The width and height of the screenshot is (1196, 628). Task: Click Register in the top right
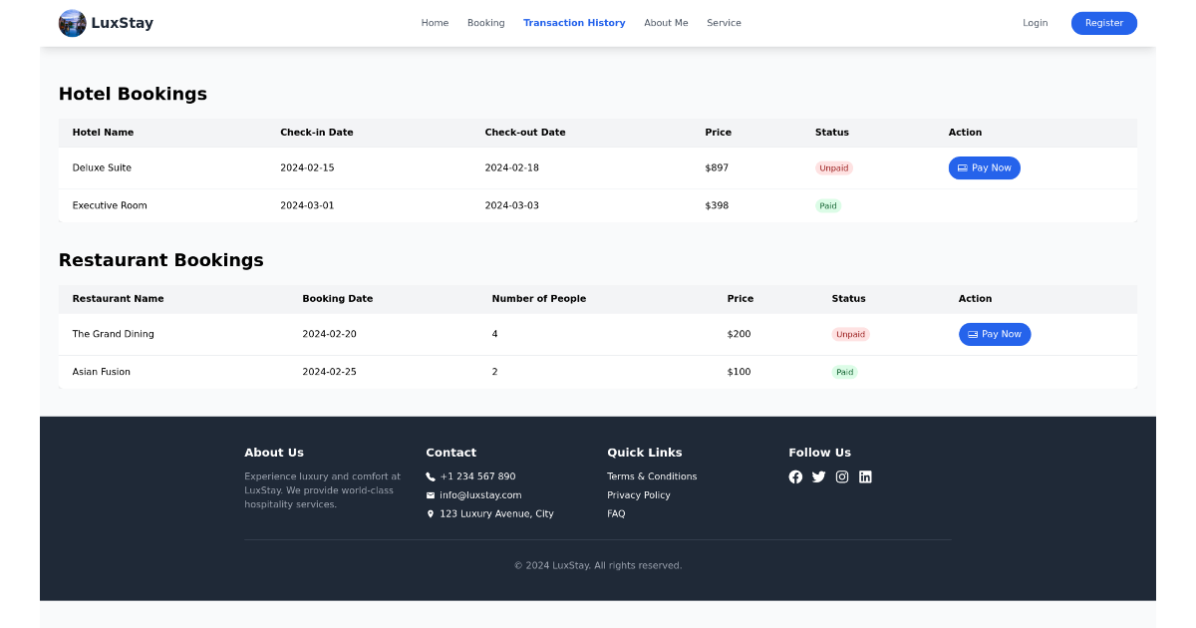1103,22
